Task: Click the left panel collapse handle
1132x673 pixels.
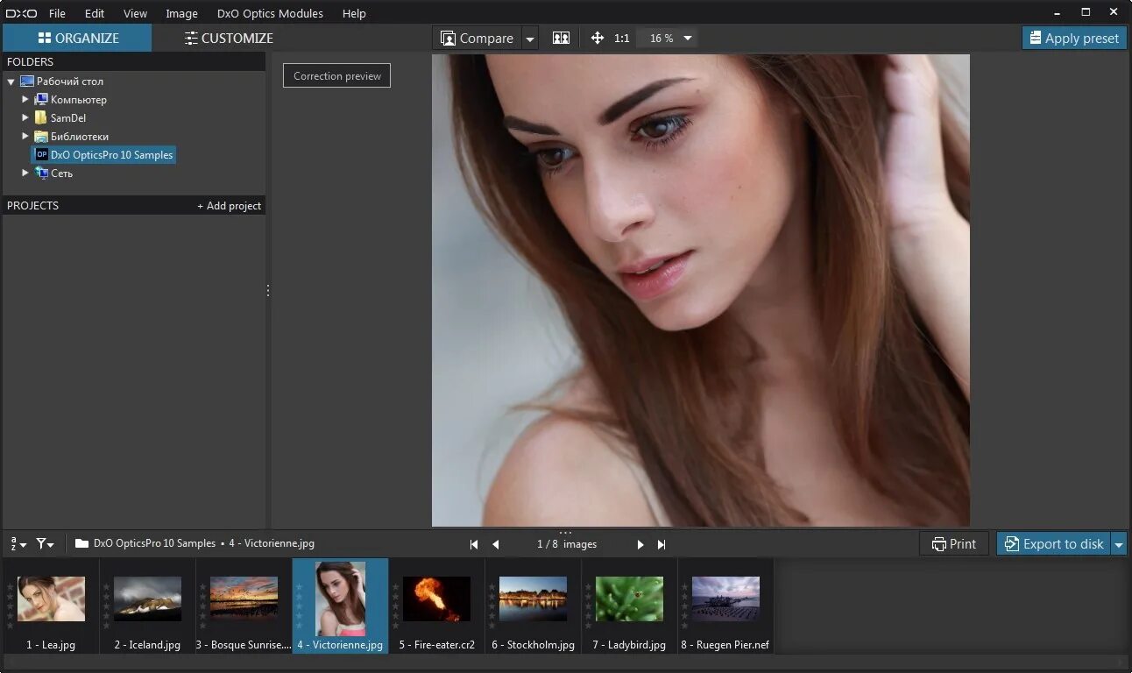Action: (x=268, y=290)
